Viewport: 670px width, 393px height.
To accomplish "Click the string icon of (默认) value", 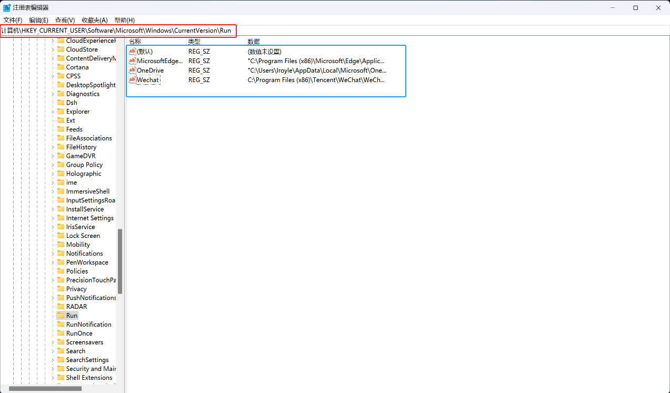I will click(x=132, y=52).
